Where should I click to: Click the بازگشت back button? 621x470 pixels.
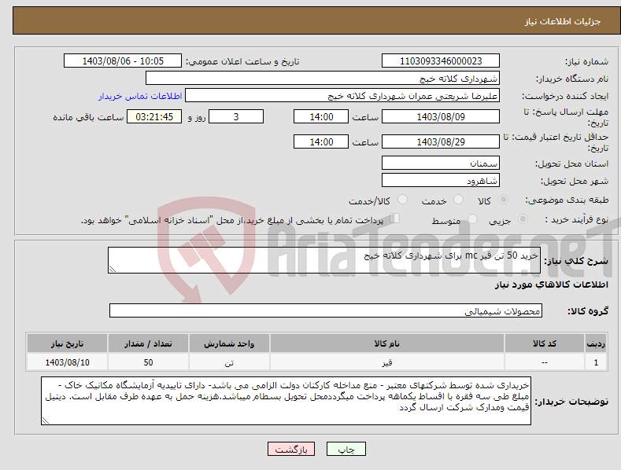(291, 449)
